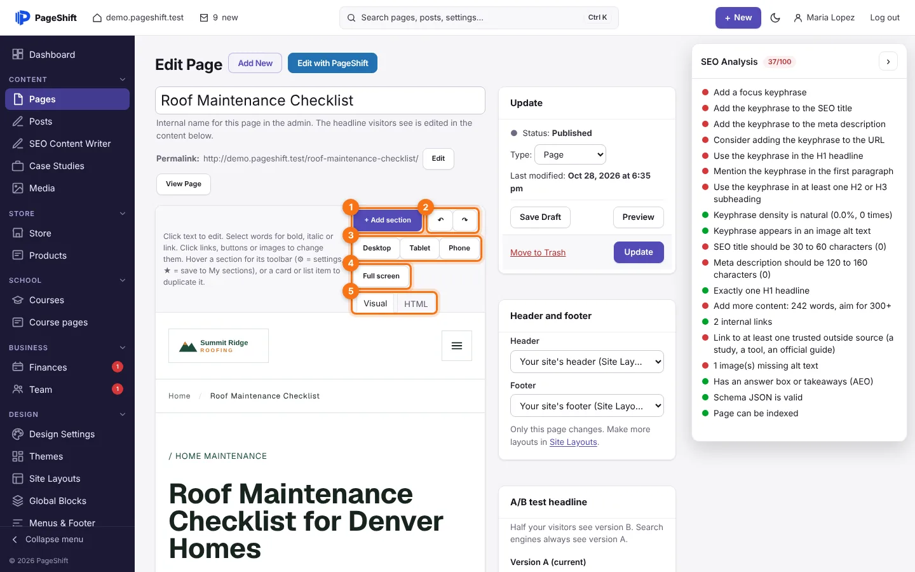This screenshot has height=572, width=915.
Task: Open the hamburger menu in page preview
Action: 457,346
